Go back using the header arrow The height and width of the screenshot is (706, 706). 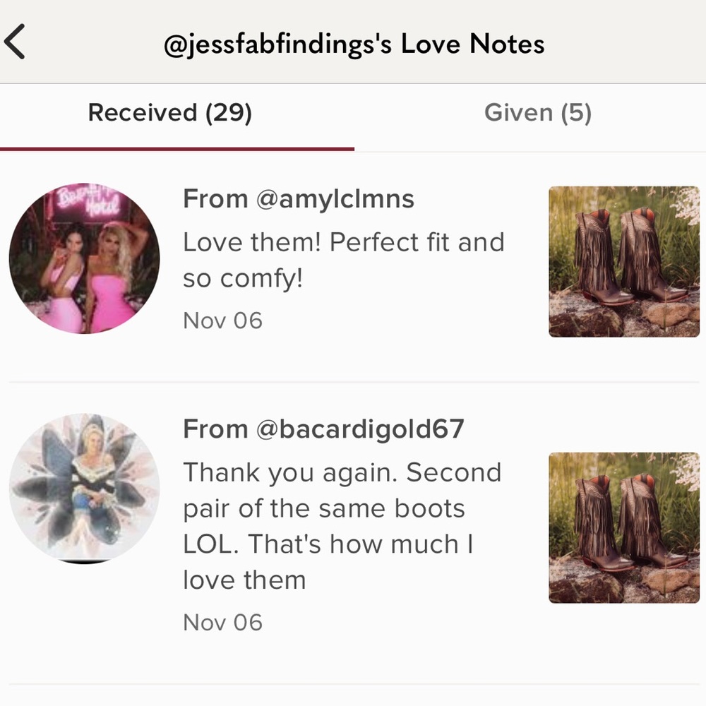(14, 42)
